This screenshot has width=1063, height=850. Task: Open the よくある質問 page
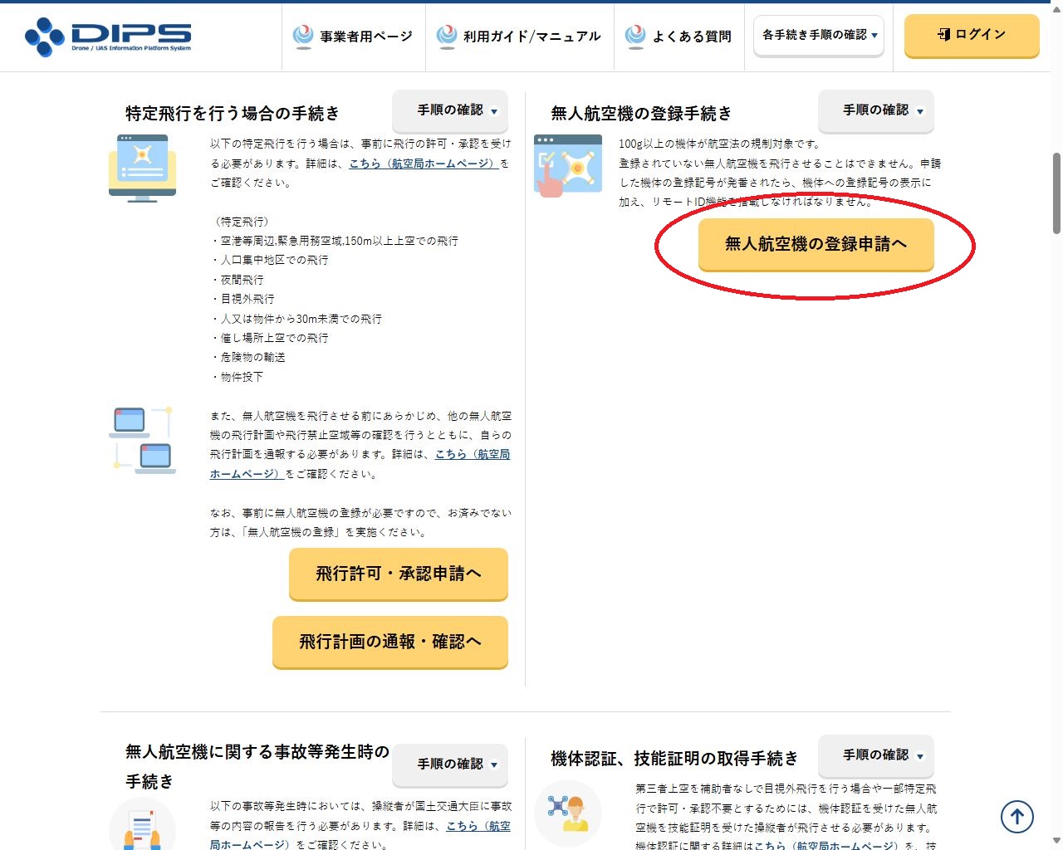(x=682, y=37)
